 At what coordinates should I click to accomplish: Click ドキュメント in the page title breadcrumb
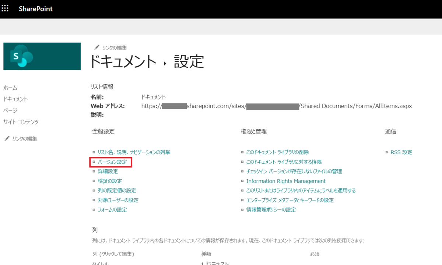123,61
